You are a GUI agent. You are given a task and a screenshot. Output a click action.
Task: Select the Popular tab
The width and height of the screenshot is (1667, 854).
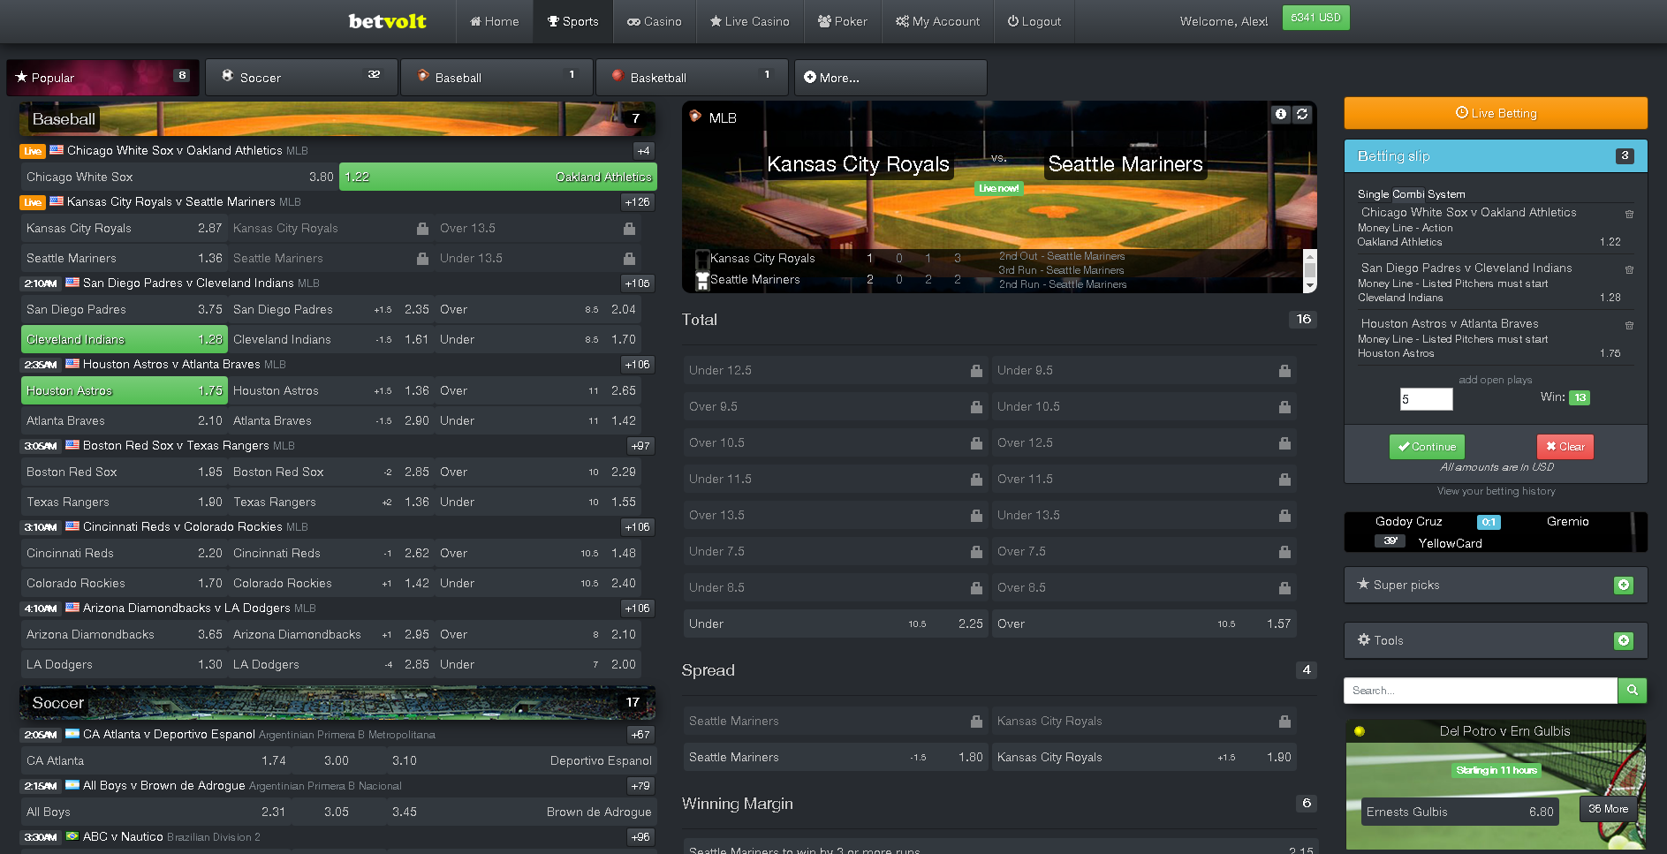tap(103, 78)
